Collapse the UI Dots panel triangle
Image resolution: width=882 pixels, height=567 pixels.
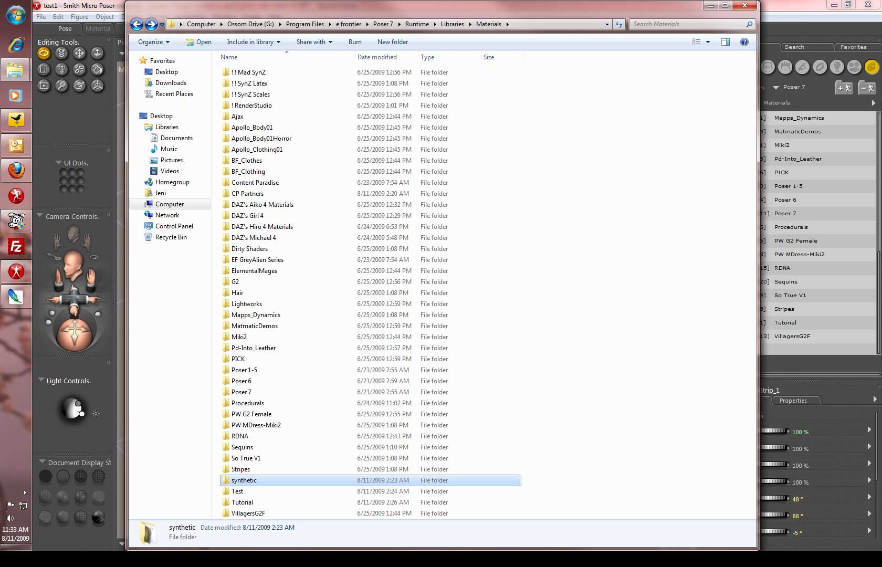pos(58,163)
